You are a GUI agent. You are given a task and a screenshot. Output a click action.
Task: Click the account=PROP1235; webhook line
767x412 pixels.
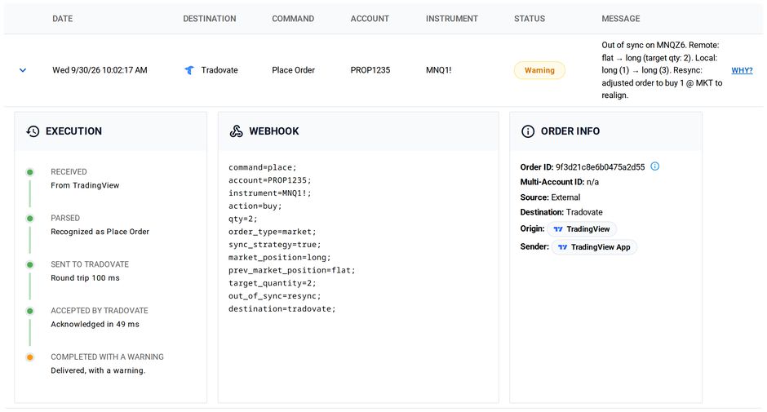(x=269, y=180)
